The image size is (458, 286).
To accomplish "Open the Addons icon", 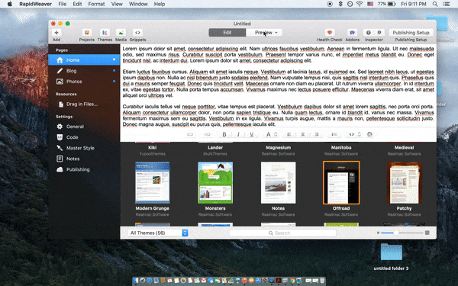I will pyautogui.click(x=352, y=32).
